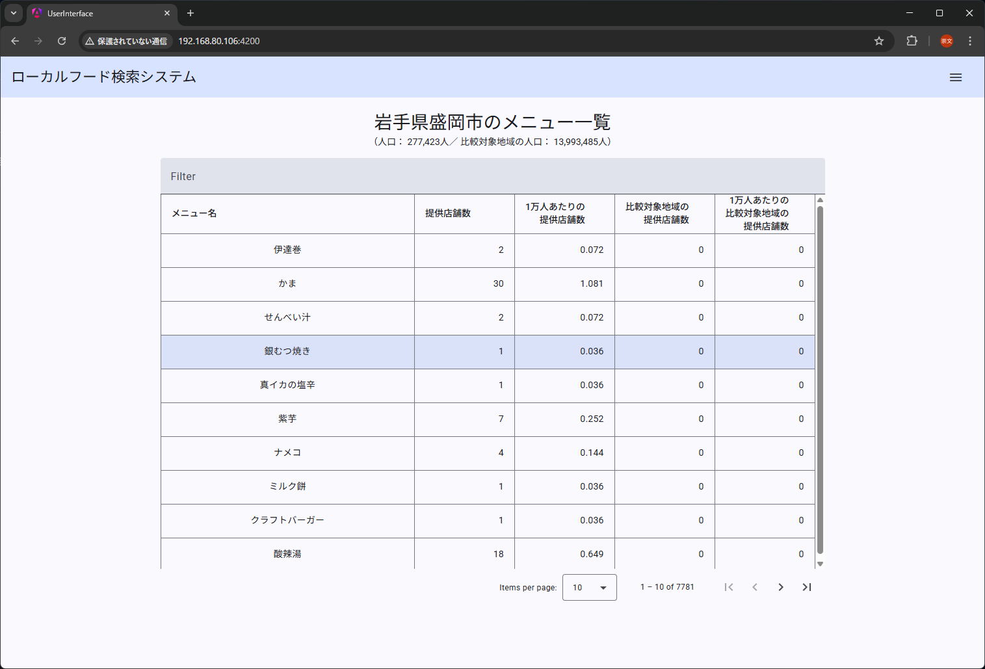The width and height of the screenshot is (985, 669).
Task: Click the 7 store count in 紫芋 row
Action: point(501,419)
